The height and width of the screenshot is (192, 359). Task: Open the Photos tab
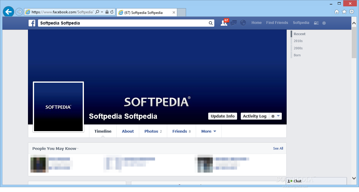(153, 131)
